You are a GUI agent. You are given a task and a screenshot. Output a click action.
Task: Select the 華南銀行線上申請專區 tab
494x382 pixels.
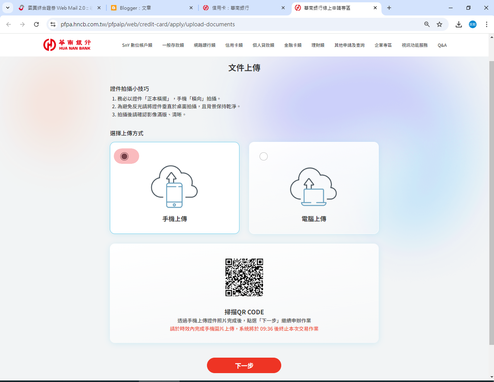pos(336,8)
